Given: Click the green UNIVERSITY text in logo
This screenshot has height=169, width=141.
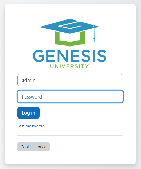Looking at the screenshot, I should pyautogui.click(x=69, y=66).
